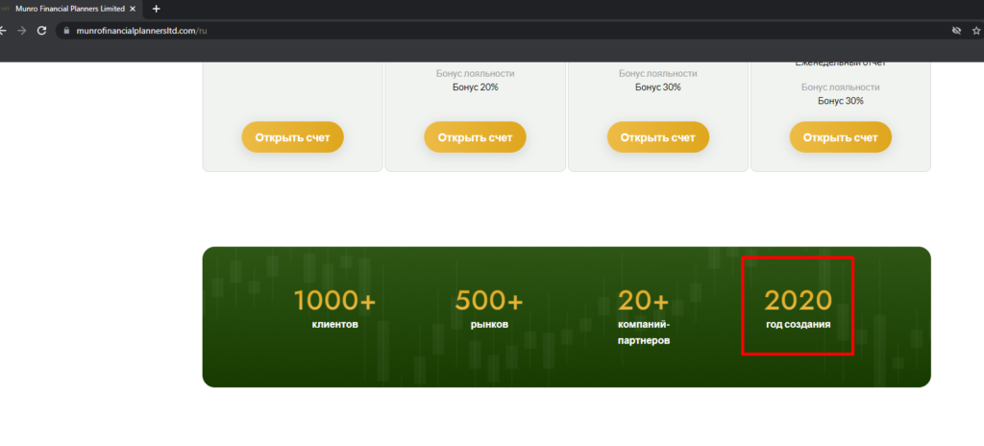Click 'Бонус лояльности' label in fourth card
984x446 pixels.
[840, 87]
